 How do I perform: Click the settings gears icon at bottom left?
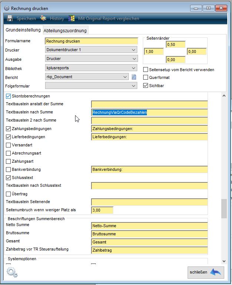(12, 272)
